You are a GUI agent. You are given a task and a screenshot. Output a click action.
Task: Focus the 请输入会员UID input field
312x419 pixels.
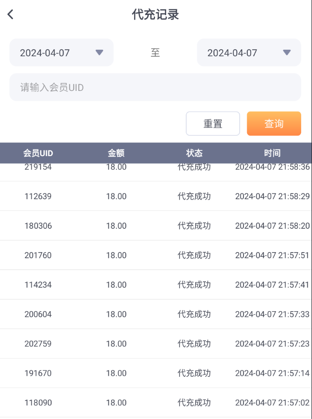[155, 87]
